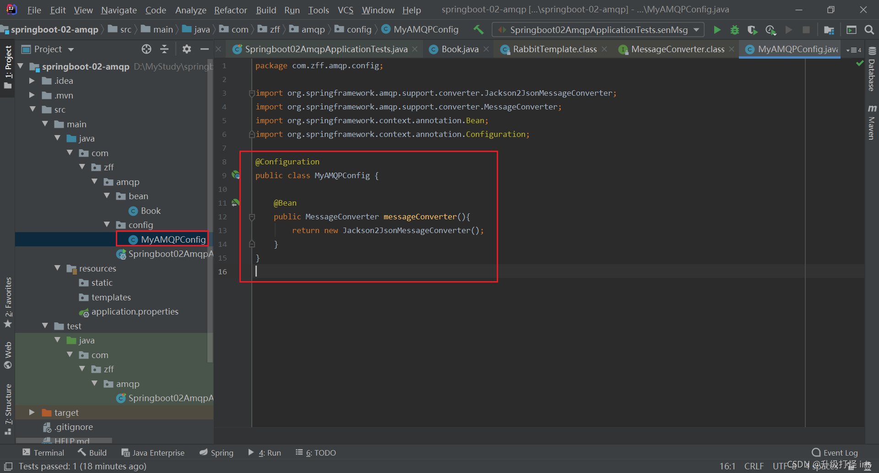Open the Navigate menu
879x473 pixels.
point(119,10)
